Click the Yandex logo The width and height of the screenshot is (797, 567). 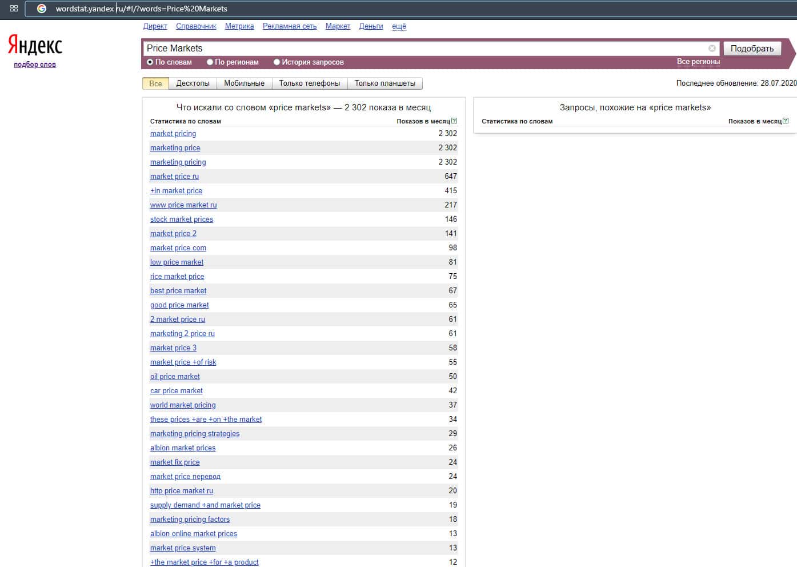[x=35, y=45]
